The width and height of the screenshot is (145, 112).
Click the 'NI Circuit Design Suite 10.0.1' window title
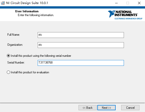pyautogui.click(x=27, y=3)
